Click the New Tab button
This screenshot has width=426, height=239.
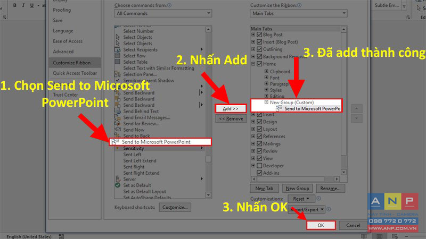coord(264,189)
